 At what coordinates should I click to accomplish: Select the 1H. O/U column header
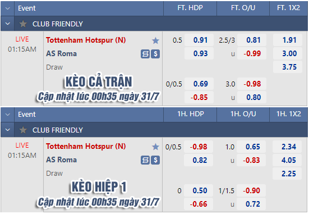click(x=243, y=114)
